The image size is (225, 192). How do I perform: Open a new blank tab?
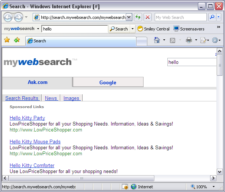point(142,41)
